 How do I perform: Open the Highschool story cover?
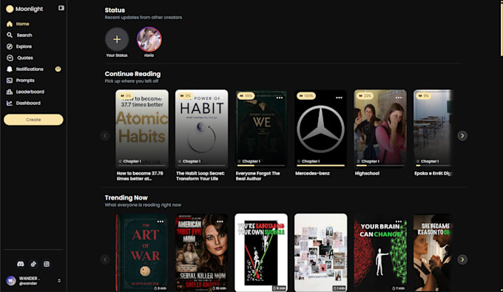point(380,129)
